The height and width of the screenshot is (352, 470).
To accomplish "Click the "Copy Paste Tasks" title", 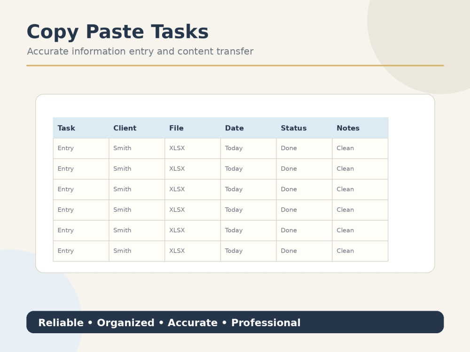I will [117, 32].
